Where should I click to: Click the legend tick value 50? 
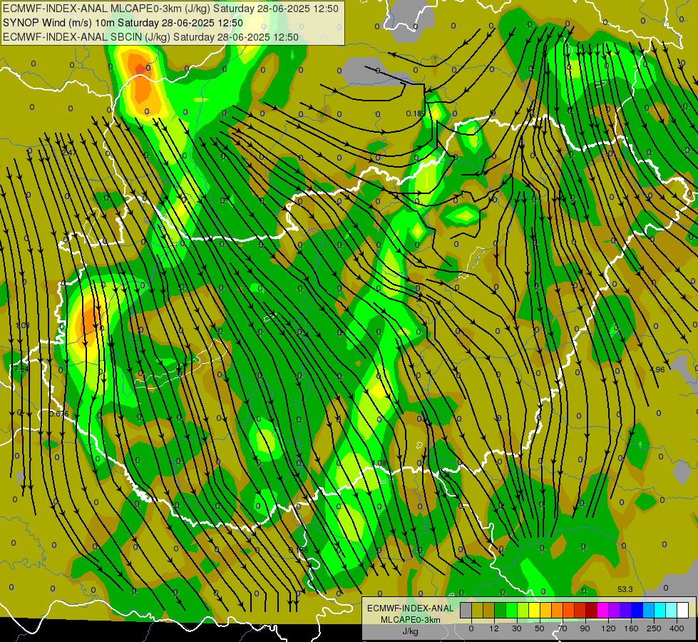coord(540,628)
